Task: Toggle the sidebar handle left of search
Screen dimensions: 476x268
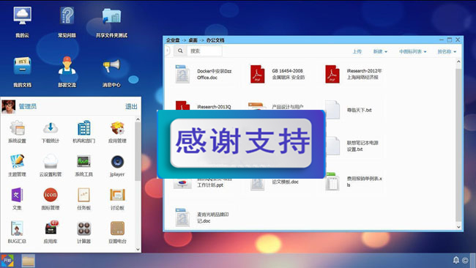Action: 167,51
